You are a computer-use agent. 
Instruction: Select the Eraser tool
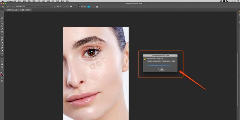(2, 43)
